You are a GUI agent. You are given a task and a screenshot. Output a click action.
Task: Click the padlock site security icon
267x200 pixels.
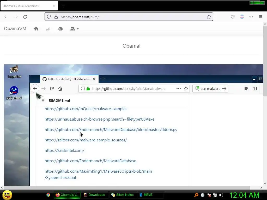pyautogui.click(x=56, y=17)
